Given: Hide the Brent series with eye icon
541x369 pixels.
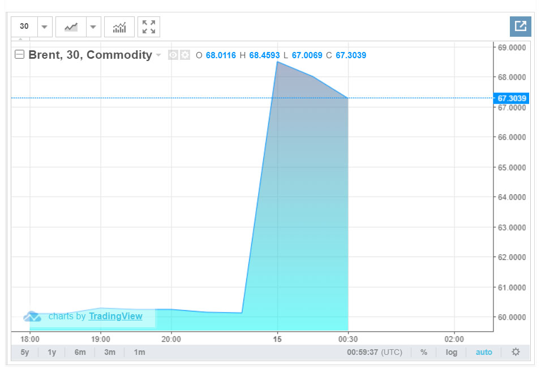Looking at the screenshot, I should coord(173,55).
